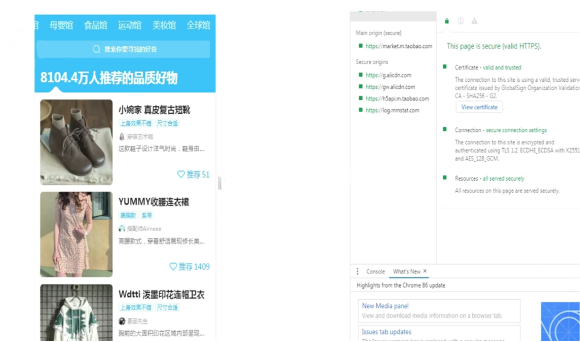Click 推荐 51 recommend count
580x342 pixels.
pos(198,174)
